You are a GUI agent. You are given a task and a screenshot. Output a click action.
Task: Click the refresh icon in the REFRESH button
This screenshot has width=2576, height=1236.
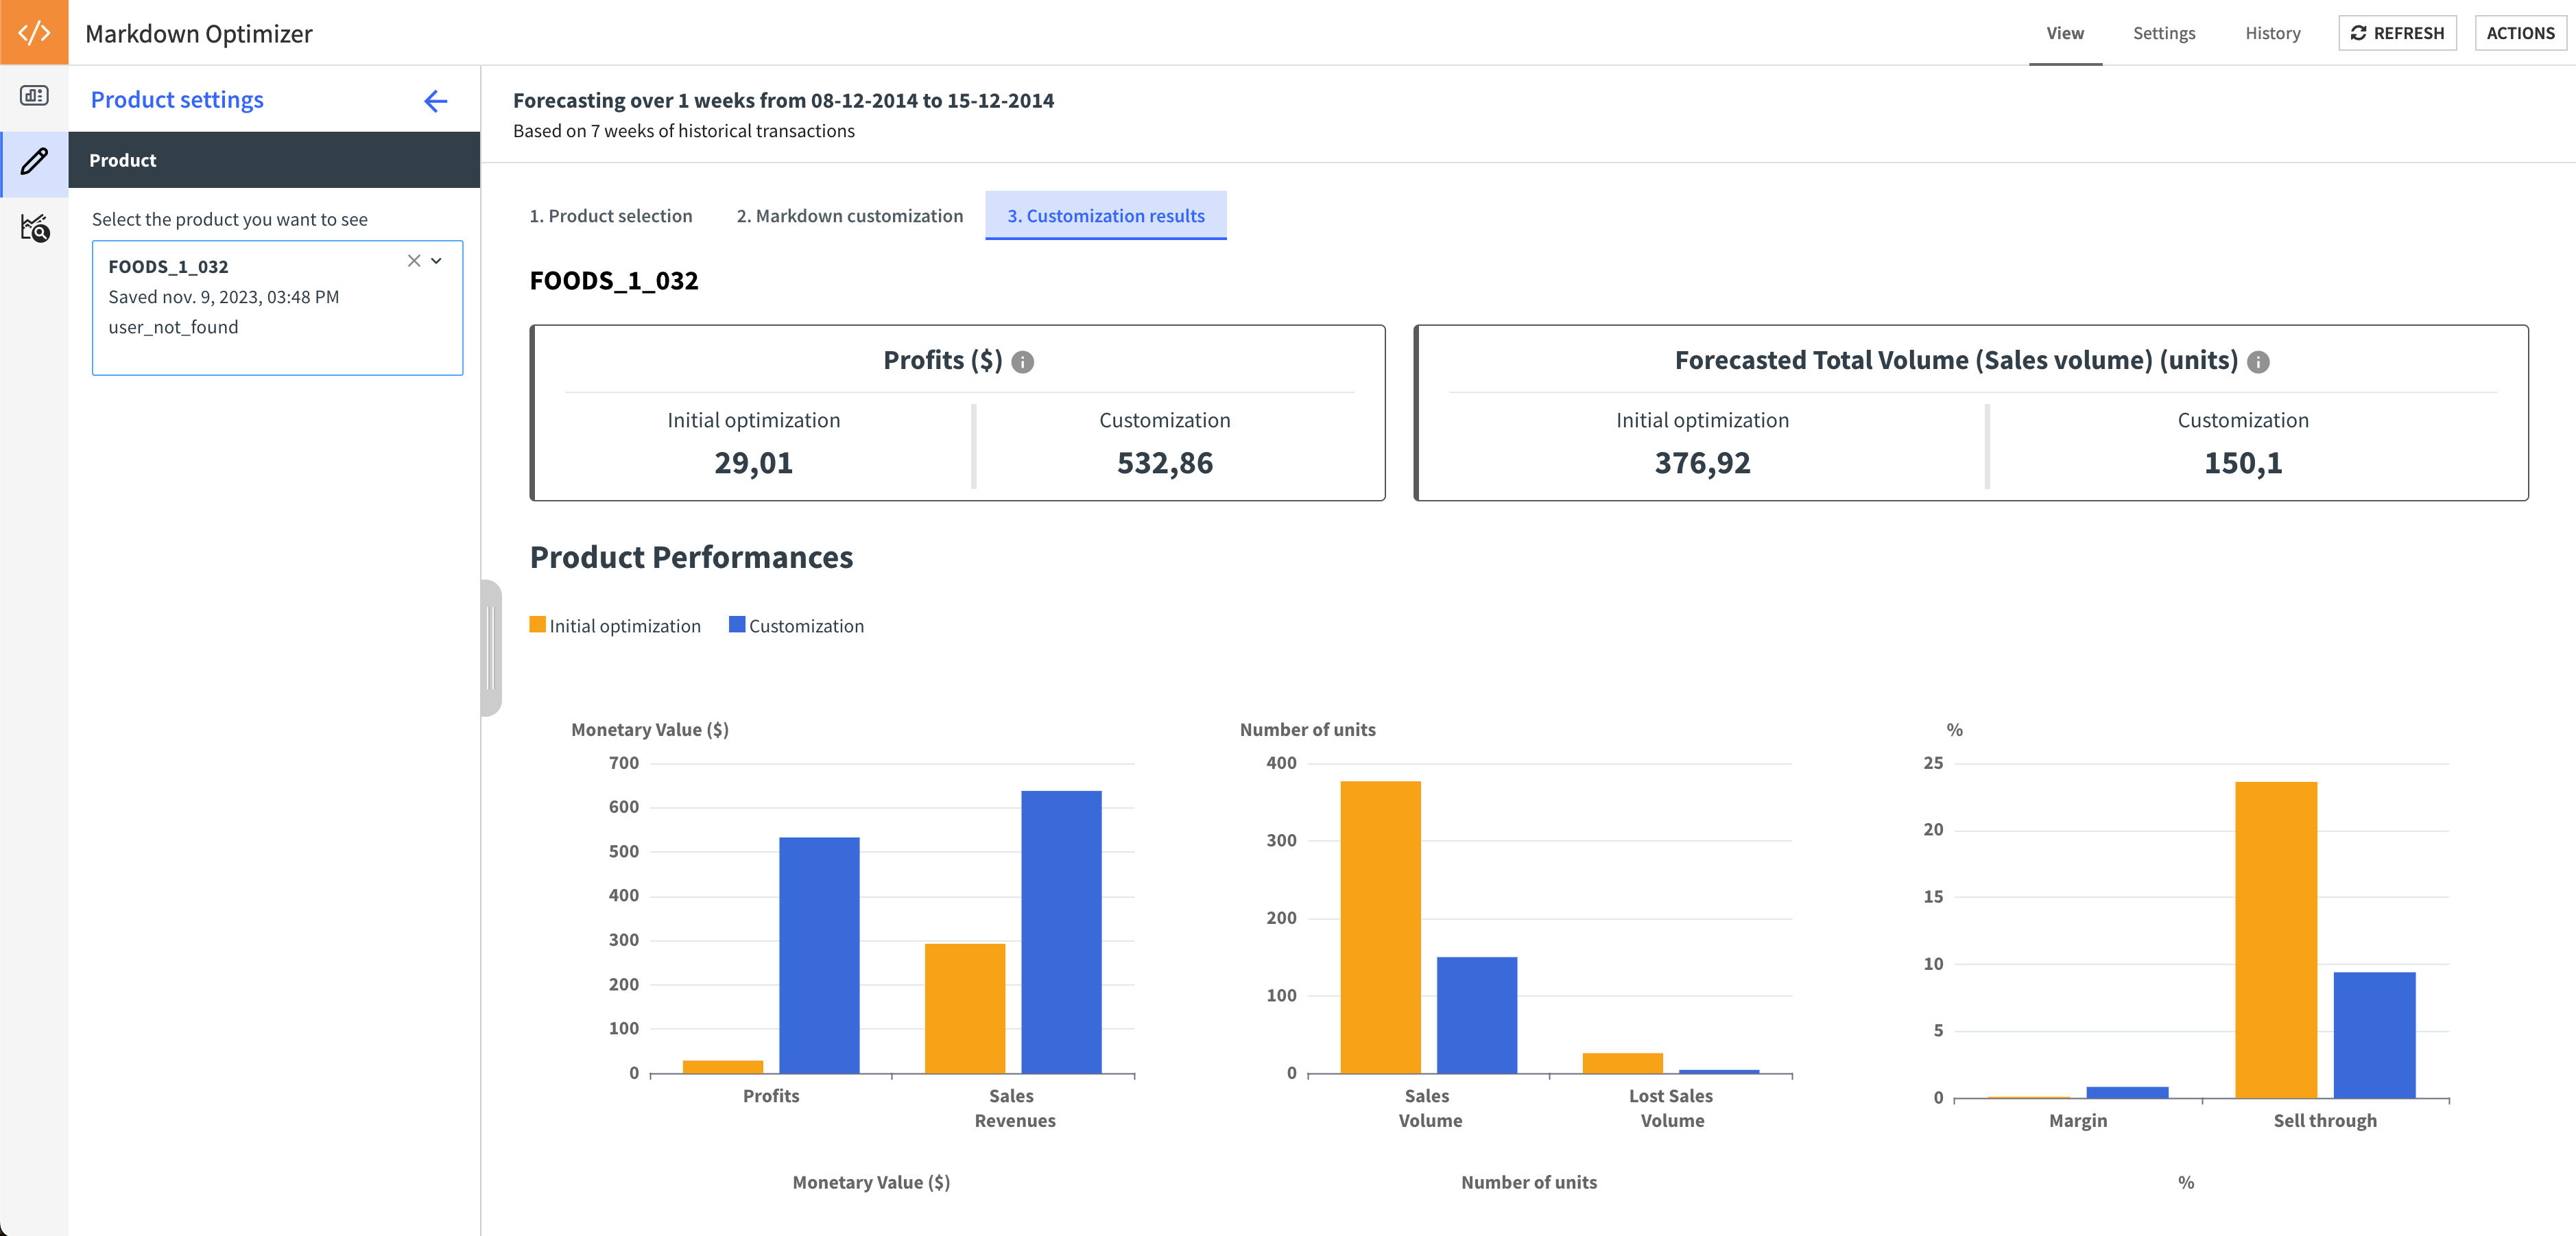[x=2360, y=32]
